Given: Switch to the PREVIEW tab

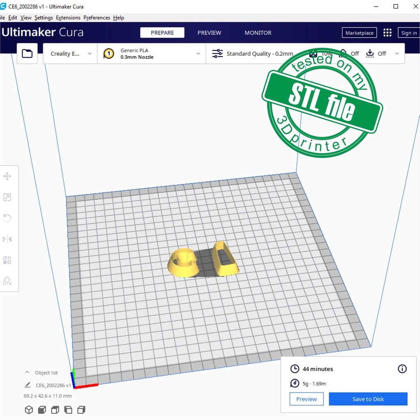Looking at the screenshot, I should (x=209, y=33).
